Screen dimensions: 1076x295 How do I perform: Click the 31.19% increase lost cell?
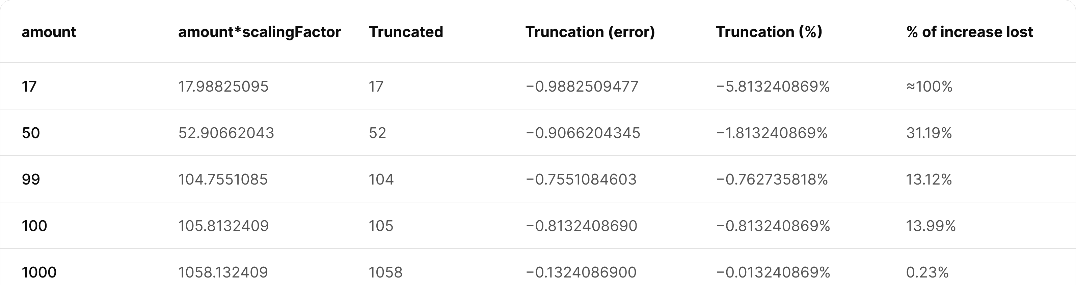point(929,133)
